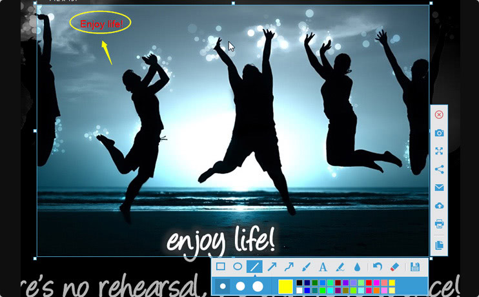
Task: Upload the screenshot to the cloud
Action: [x=439, y=205]
